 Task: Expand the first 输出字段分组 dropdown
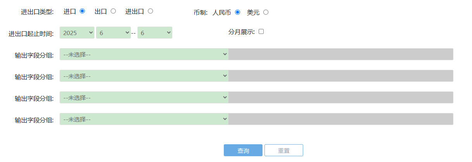point(144,54)
